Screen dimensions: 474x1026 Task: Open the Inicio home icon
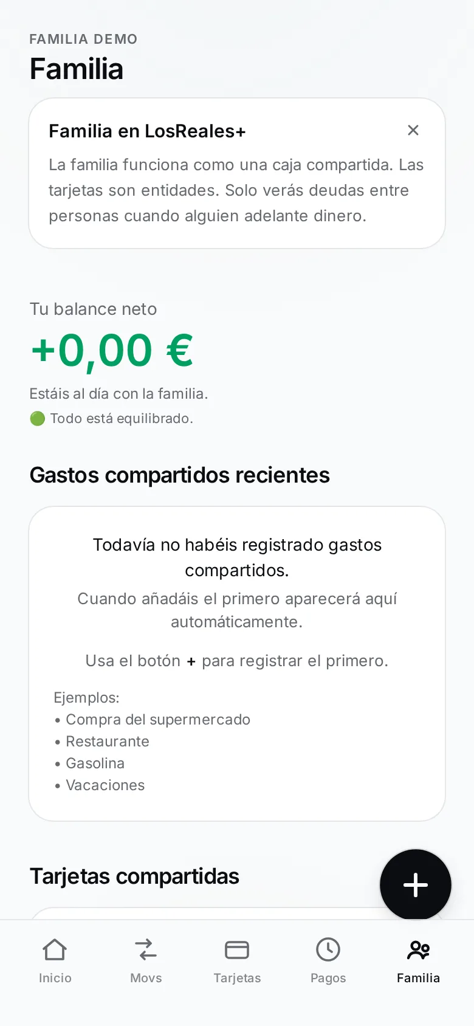coord(55,949)
